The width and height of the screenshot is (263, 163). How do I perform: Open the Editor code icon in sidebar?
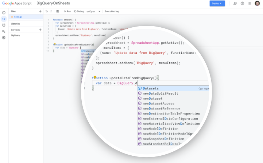coord(4,19)
